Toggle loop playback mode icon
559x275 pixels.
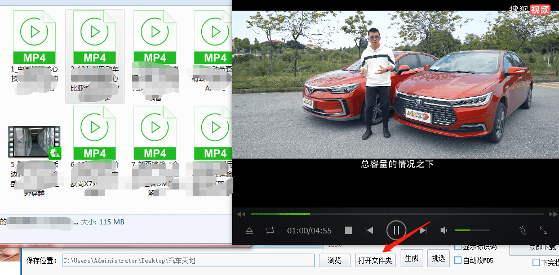[x=270, y=230]
